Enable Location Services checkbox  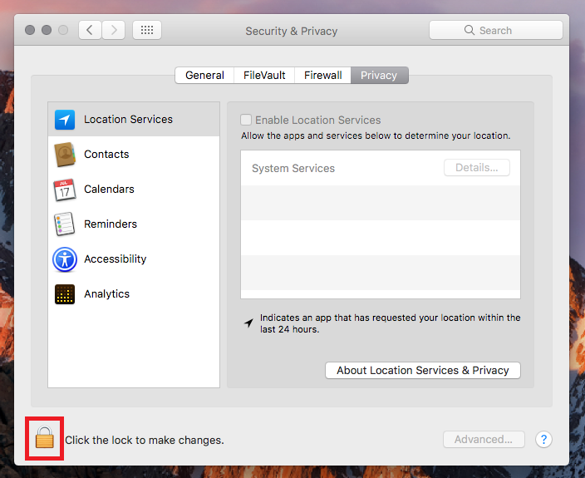coord(246,121)
